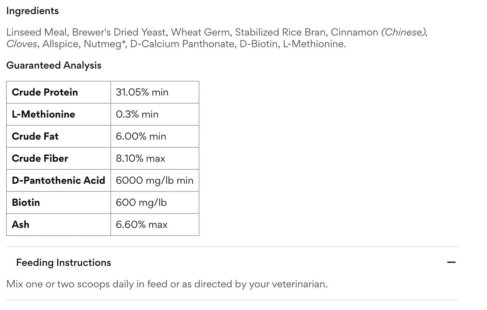Select the Crude Protein table cell

tap(59, 92)
